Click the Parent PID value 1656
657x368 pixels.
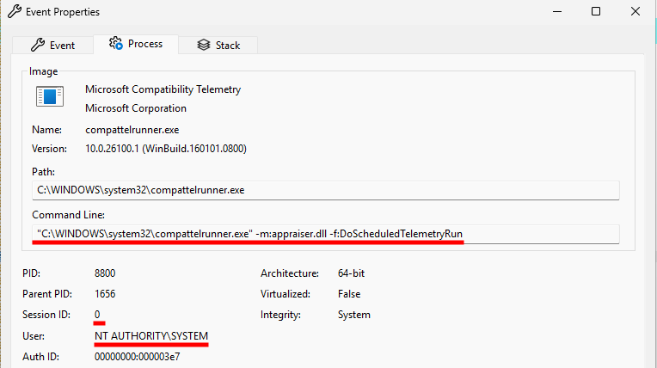105,294
